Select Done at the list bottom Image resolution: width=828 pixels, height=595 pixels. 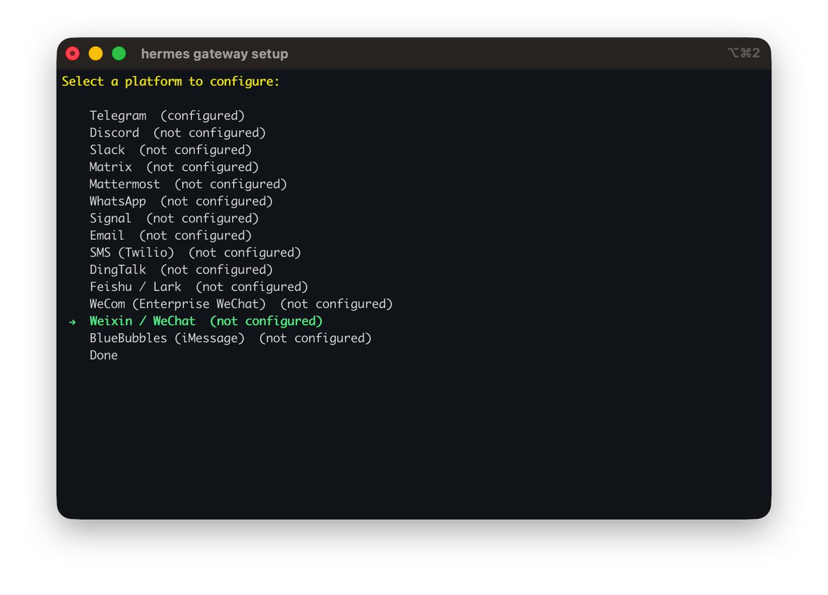point(103,355)
